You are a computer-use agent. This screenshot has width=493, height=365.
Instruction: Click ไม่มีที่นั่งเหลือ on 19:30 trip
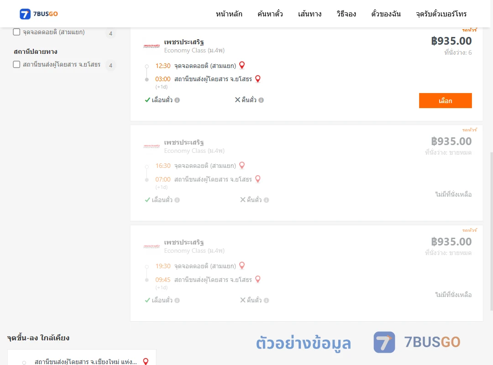(453, 295)
